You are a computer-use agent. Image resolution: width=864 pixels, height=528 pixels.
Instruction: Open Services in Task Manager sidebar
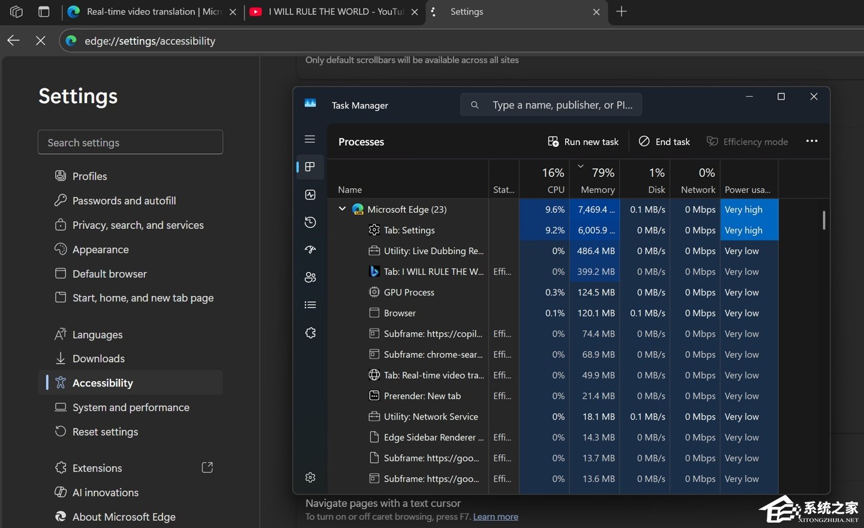click(310, 333)
